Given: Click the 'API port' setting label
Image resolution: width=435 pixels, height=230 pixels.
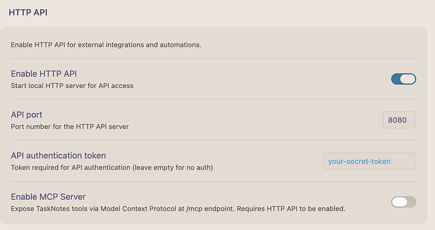Looking at the screenshot, I should [26, 115].
